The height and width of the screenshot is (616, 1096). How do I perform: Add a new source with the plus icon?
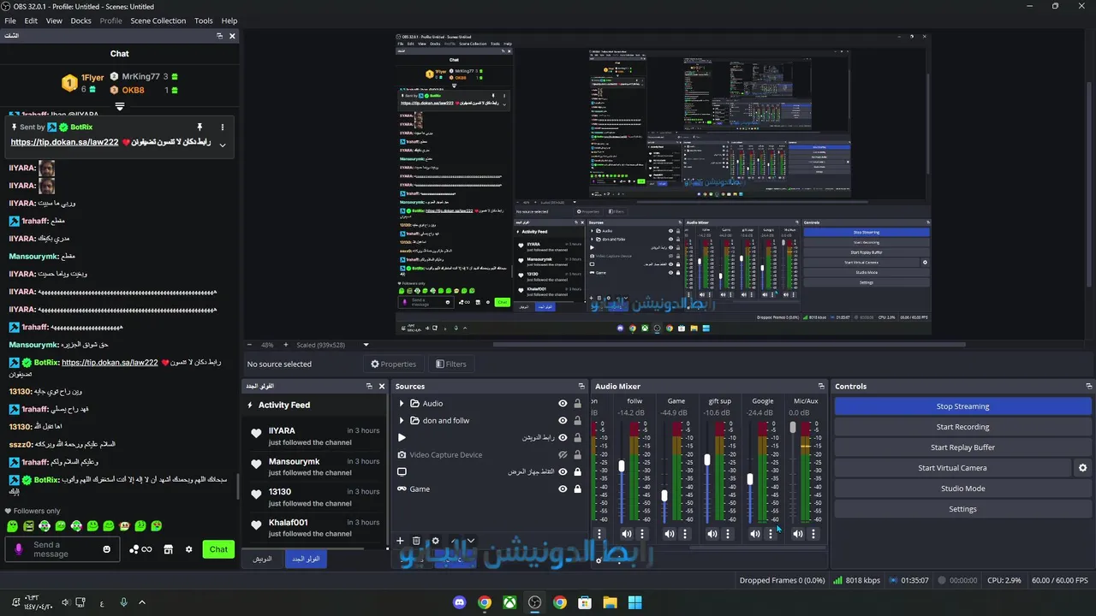click(x=400, y=541)
